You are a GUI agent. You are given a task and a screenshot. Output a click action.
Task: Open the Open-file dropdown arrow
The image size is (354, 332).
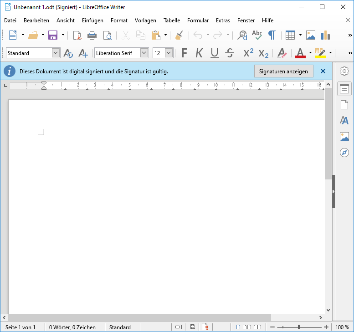[x=43, y=35]
